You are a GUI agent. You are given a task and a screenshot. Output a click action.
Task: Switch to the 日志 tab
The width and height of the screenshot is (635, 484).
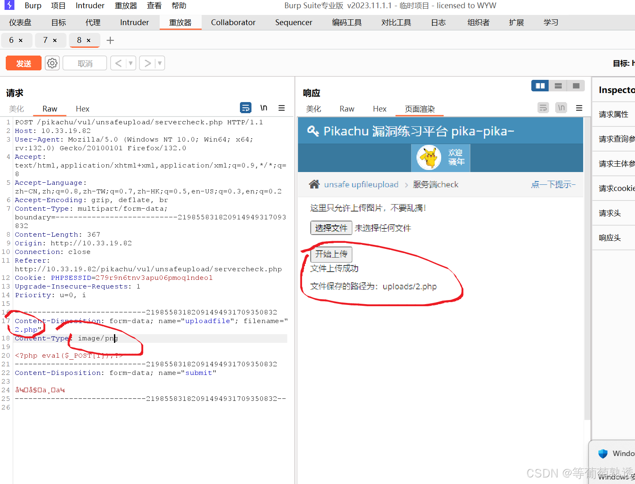438,22
